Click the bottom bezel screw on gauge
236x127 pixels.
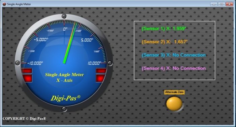[x=64, y=109]
